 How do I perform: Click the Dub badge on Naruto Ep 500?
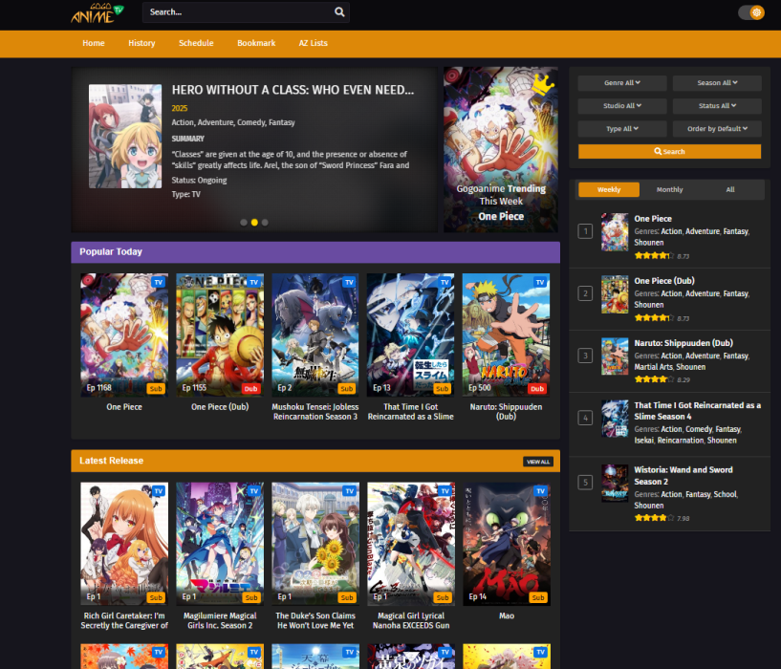click(x=537, y=389)
